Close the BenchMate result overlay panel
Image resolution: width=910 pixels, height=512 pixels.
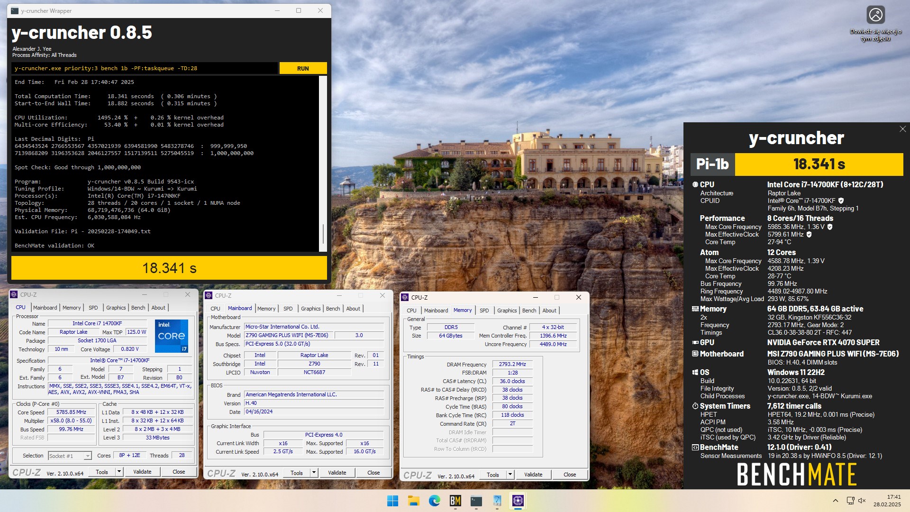(902, 129)
